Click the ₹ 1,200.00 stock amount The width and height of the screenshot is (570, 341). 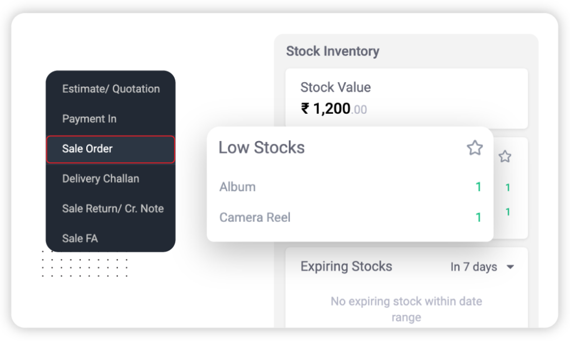(333, 109)
